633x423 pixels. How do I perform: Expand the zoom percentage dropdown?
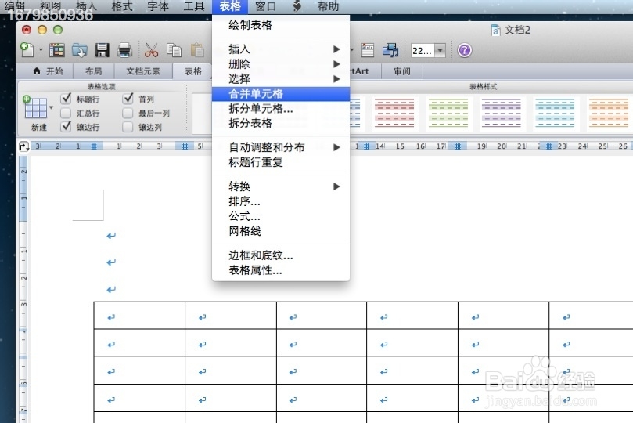pos(440,50)
